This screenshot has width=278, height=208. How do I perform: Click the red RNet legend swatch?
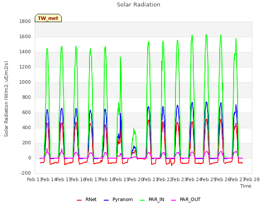79,200
